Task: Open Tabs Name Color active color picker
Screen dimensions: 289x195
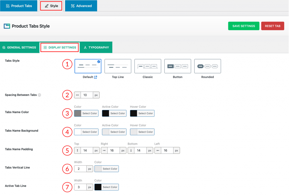Action: [x=114, y=113]
